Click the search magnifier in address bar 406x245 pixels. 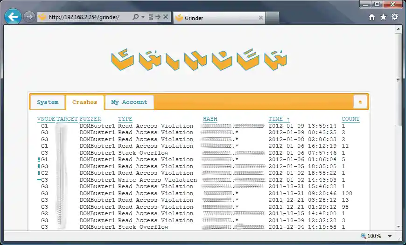[x=135, y=17]
